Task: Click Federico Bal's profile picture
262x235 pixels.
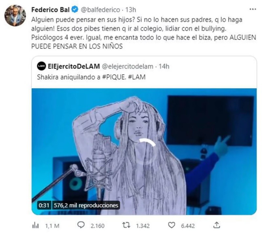Action: tap(15, 15)
